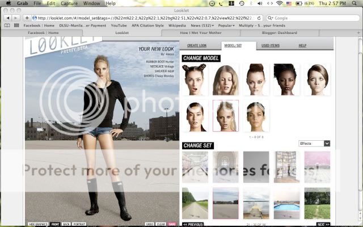Choose the model with high brown top bun
This screenshot has width=363, height=227.
pos(256,79)
